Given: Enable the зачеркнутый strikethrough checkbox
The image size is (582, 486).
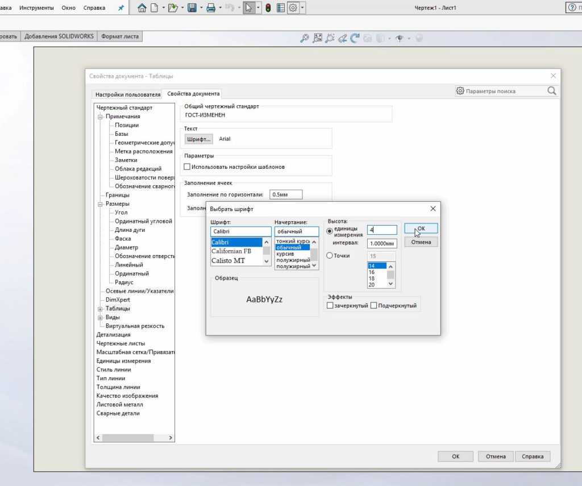Looking at the screenshot, I should 330,306.
